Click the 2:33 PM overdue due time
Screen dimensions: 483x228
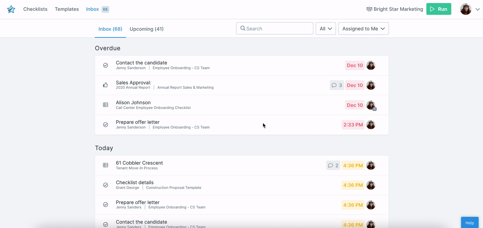(x=353, y=125)
